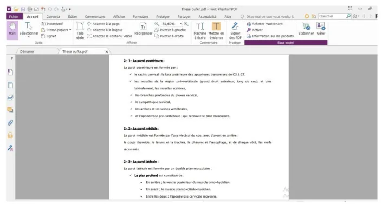Click the S'abonner cart icon
Image resolution: width=382 pixels, height=204 pixels.
[x=306, y=26]
